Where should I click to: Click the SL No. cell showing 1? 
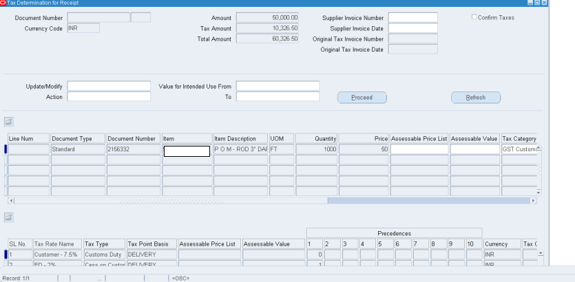click(x=20, y=254)
